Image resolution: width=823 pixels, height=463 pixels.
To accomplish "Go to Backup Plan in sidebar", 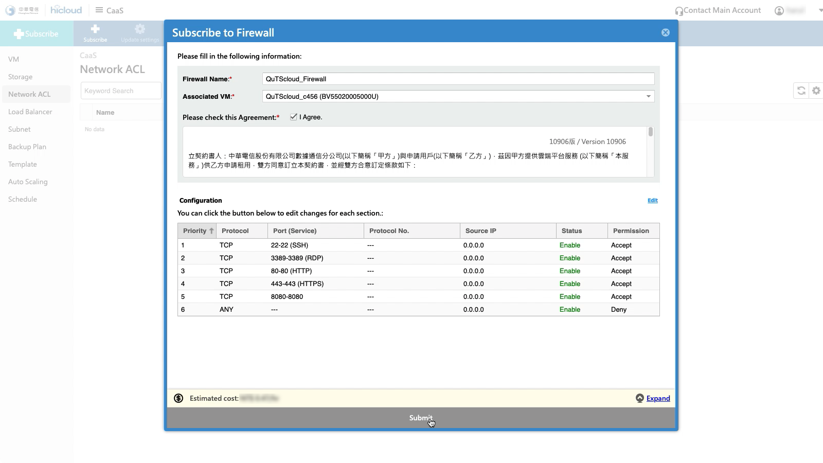I will (x=27, y=147).
